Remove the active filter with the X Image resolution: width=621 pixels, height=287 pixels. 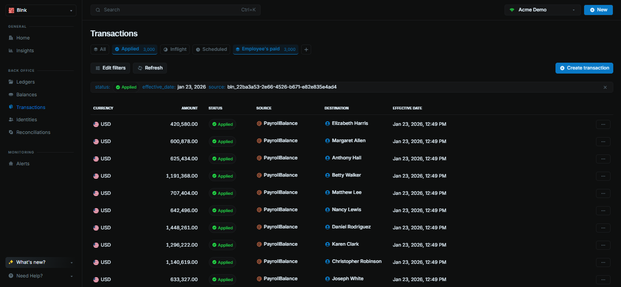pos(605,87)
